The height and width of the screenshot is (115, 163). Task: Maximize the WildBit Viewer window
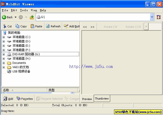click(x=154, y=4)
